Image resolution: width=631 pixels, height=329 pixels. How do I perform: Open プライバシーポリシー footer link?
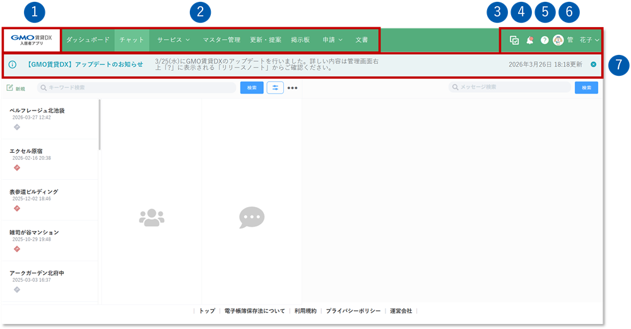pos(353,311)
